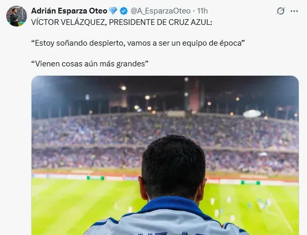This screenshot has height=235, width=307.
Task: Click the man's dark hair in photo
Action: click(173, 165)
